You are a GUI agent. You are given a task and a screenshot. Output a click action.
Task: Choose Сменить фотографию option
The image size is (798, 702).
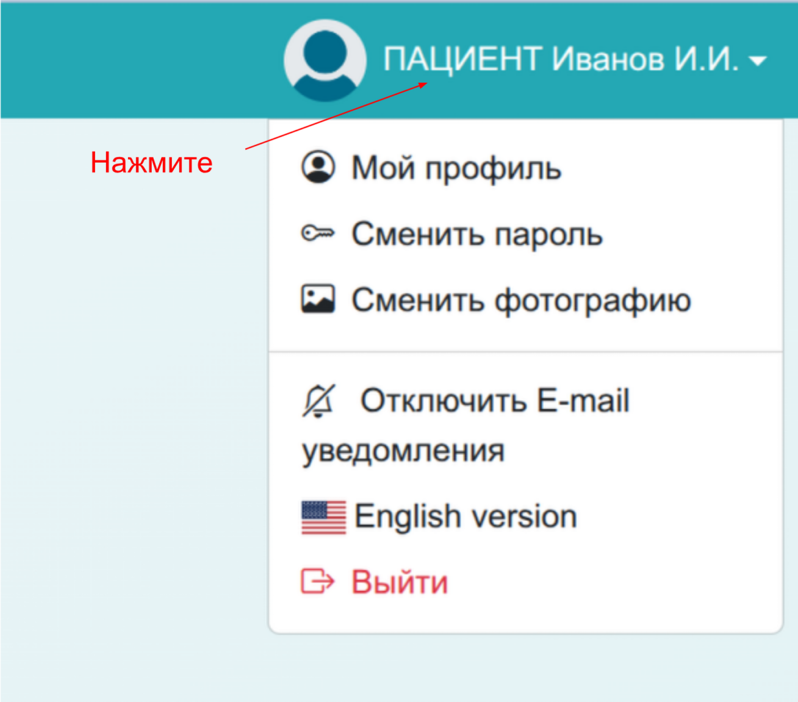pos(520,300)
